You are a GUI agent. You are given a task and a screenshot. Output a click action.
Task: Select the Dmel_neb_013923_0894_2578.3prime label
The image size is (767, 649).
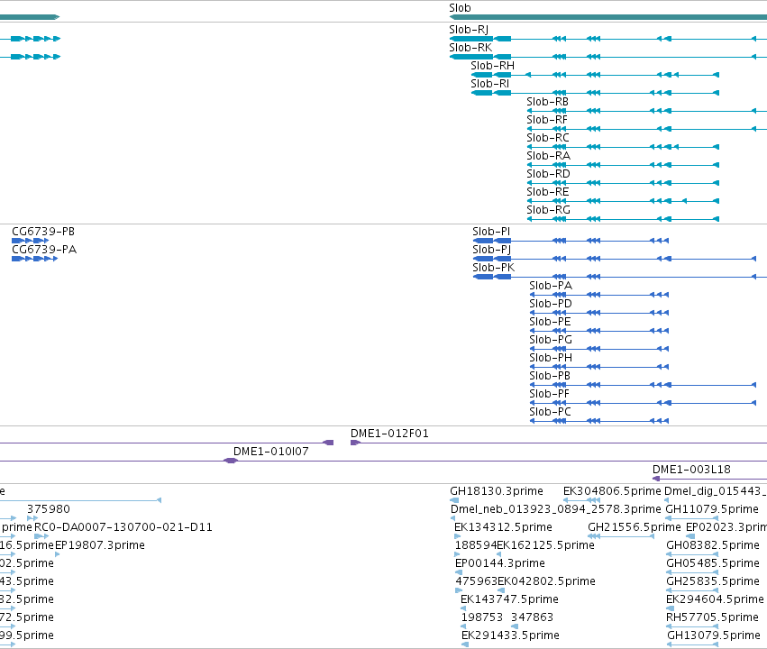pos(556,509)
